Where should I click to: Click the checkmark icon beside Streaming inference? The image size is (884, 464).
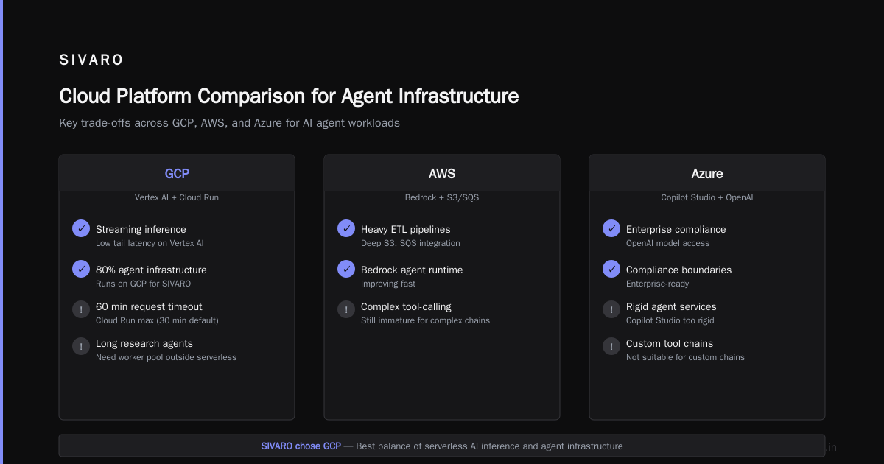coord(81,228)
